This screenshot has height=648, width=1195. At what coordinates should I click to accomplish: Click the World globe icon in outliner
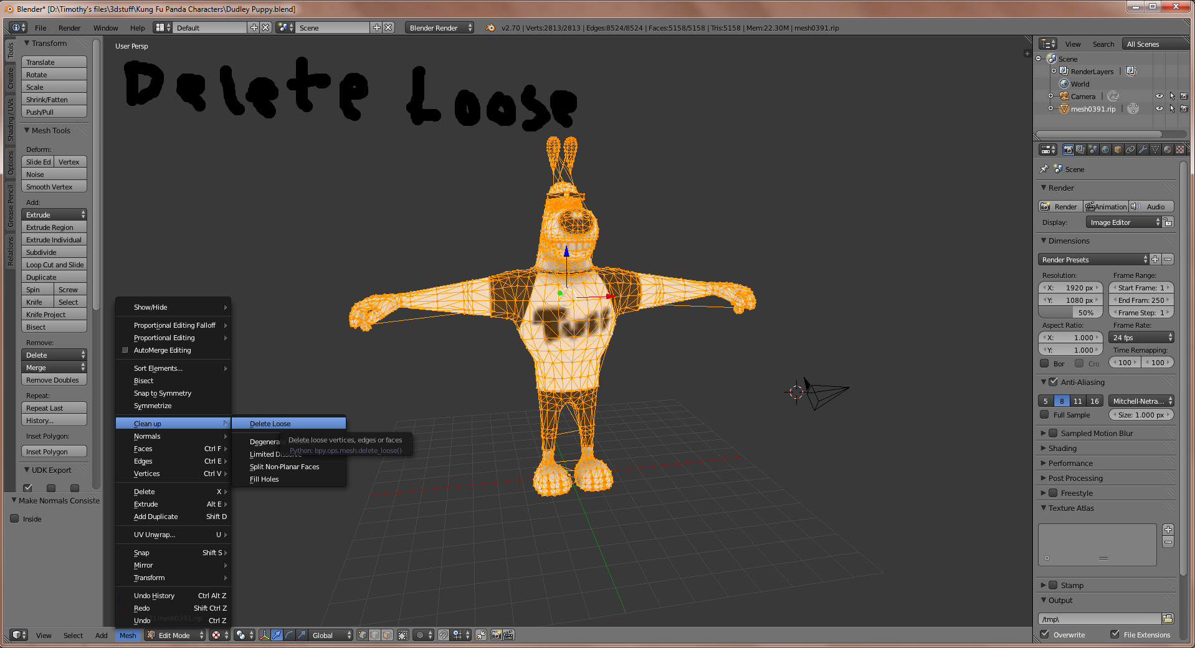click(1064, 83)
